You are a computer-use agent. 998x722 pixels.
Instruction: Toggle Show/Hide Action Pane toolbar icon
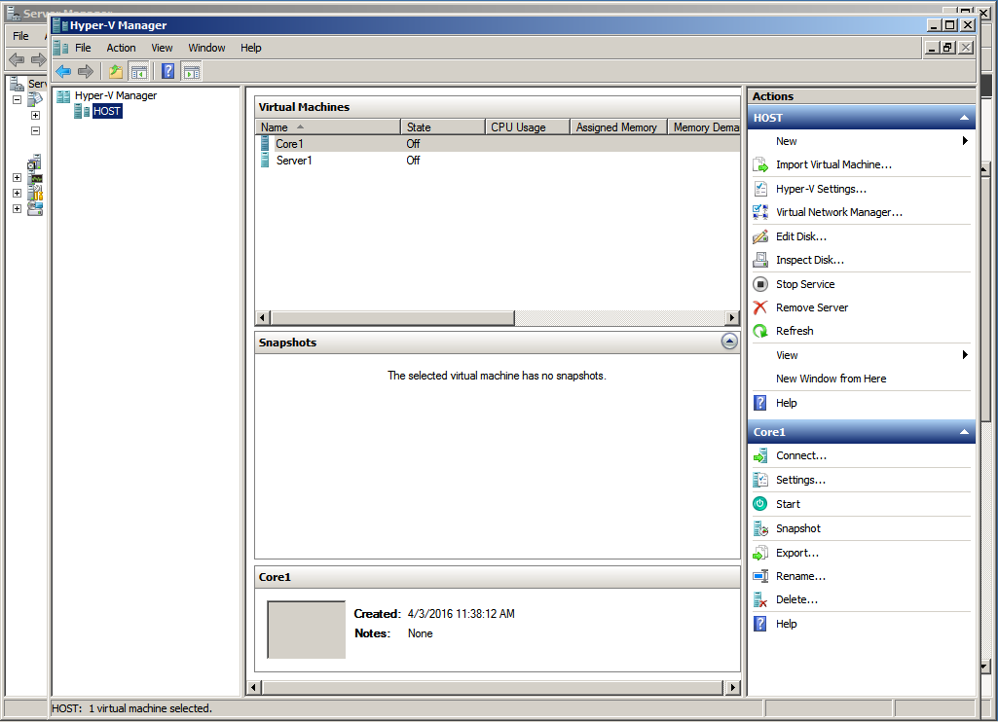(191, 71)
